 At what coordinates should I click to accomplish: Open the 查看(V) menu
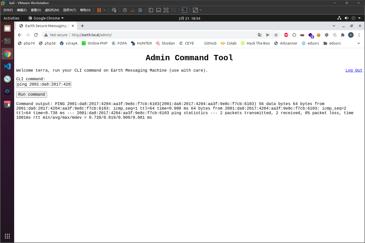point(36,10)
